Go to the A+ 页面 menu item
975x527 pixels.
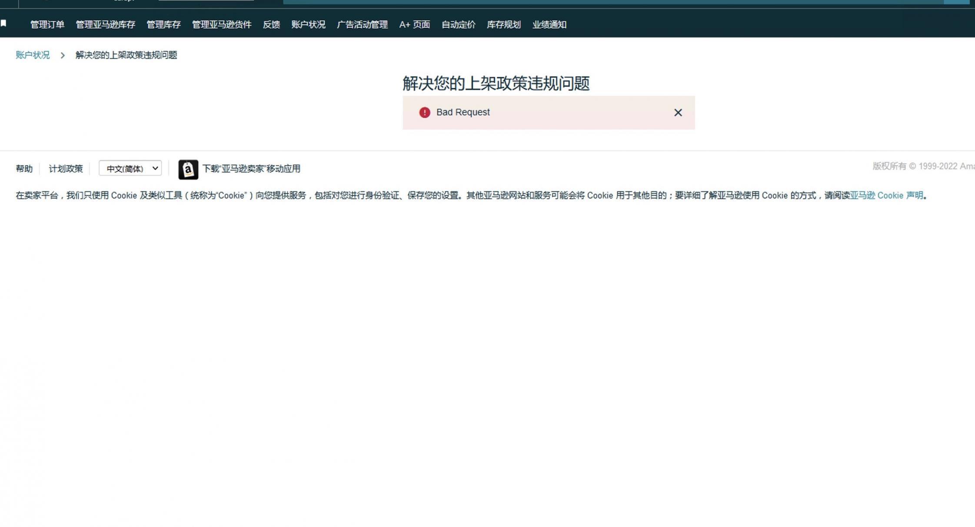coord(415,25)
